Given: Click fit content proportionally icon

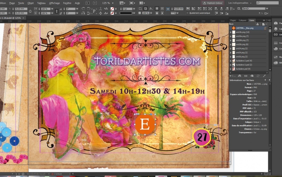Looking at the screenshot, I should pyautogui.click(x=193, y=8).
